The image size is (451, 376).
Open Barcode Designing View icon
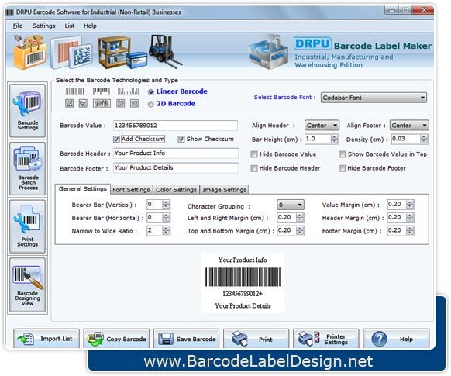28,285
